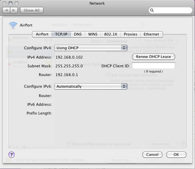Switch to the AirPort tab
This screenshot has width=195, height=169.
click(x=42, y=34)
